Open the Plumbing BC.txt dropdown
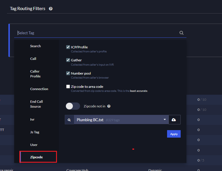 pos(121,120)
